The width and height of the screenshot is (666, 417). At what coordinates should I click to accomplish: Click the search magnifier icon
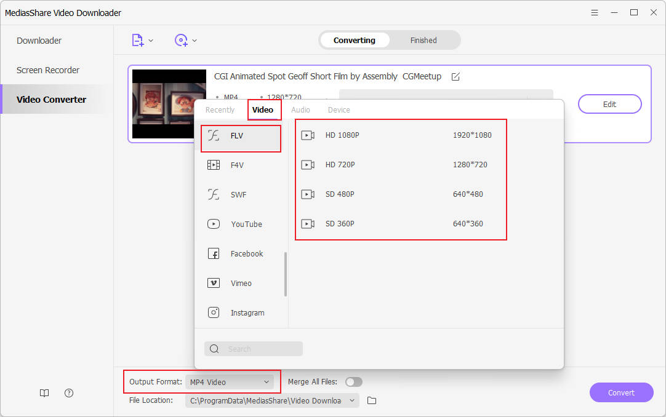214,349
